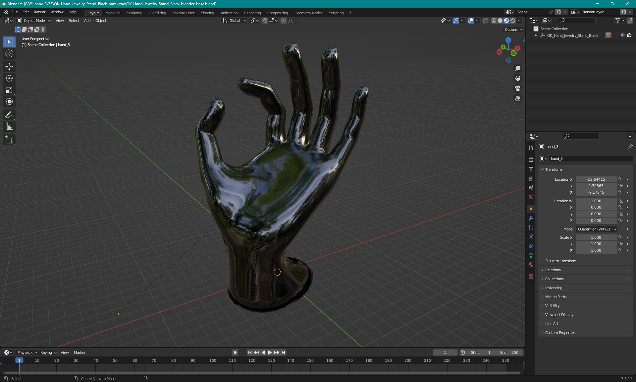Open the Texture properties tab
The width and height of the screenshot is (636, 382).
tap(531, 276)
